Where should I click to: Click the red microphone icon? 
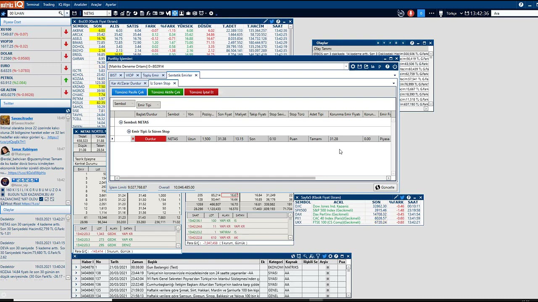tap(411, 13)
